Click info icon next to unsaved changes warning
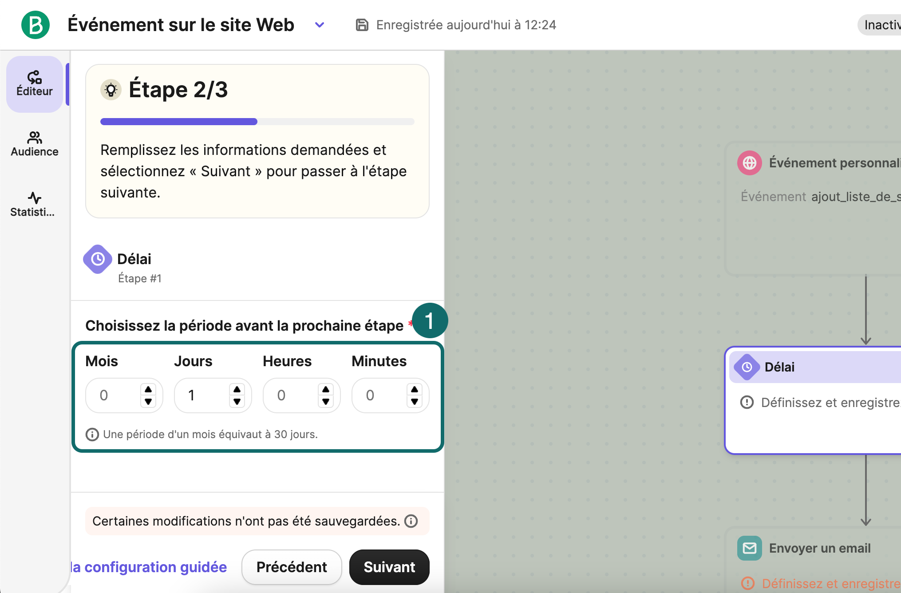This screenshot has height=593, width=901. 411,521
